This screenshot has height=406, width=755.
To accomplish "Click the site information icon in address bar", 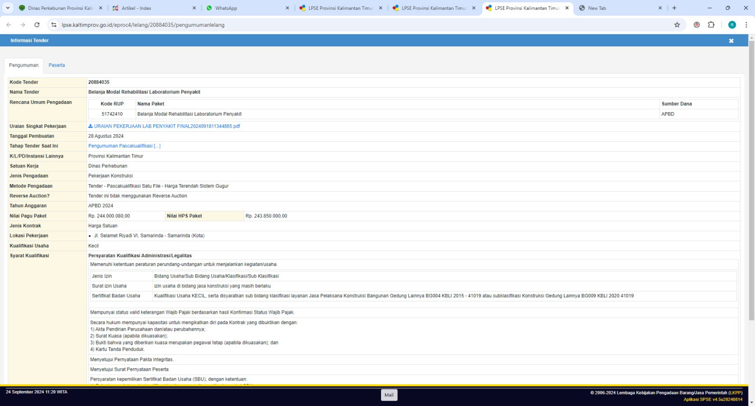I will click(x=54, y=25).
